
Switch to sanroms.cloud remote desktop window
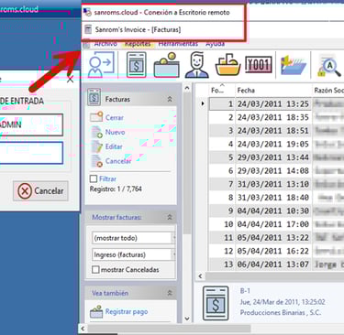(x=163, y=13)
